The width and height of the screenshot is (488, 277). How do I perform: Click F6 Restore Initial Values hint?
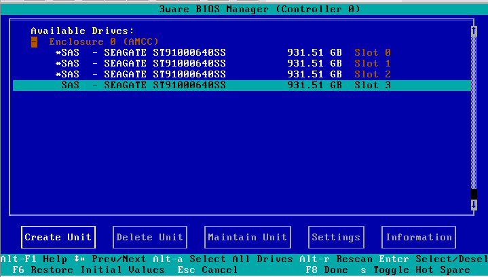click(x=88, y=270)
